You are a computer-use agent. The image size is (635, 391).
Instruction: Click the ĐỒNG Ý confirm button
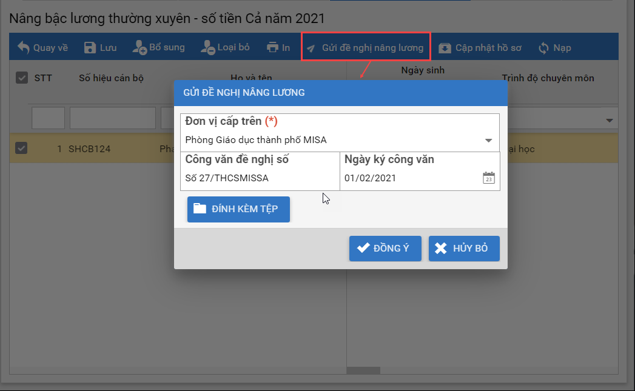tap(385, 249)
